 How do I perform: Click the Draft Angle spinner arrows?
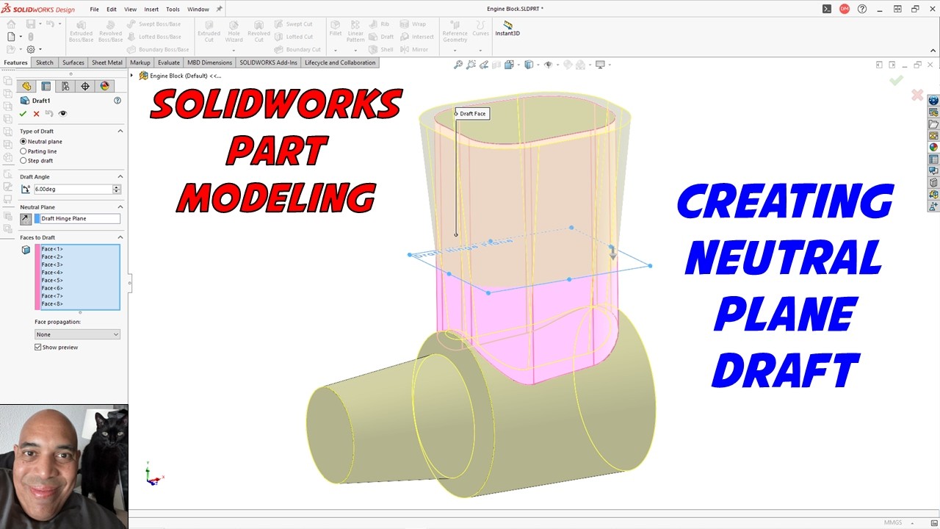coord(116,190)
